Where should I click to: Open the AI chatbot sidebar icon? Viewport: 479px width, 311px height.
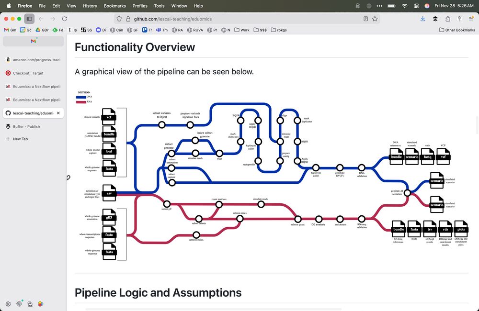tap(19, 304)
